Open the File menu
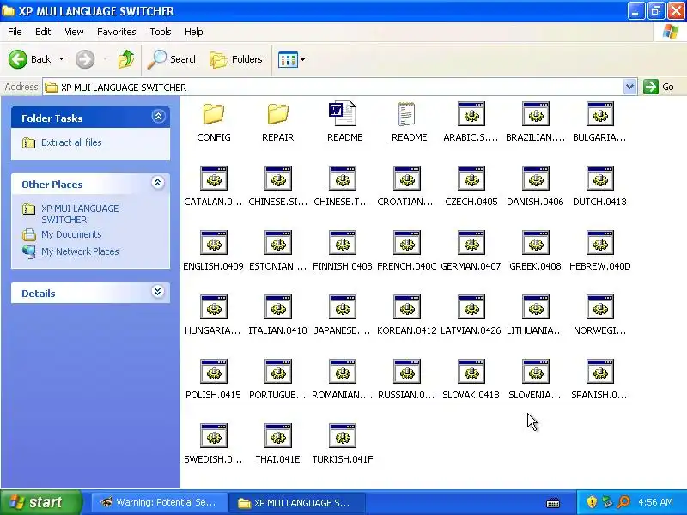The height and width of the screenshot is (515, 687). click(x=15, y=32)
